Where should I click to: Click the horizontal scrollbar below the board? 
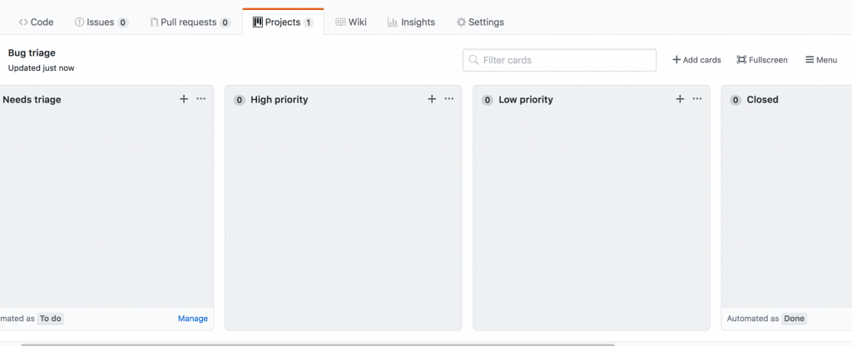pyautogui.click(x=316, y=343)
